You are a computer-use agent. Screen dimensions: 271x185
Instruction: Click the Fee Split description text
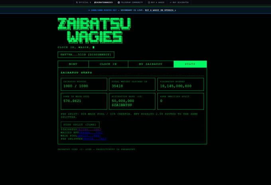(129, 116)
